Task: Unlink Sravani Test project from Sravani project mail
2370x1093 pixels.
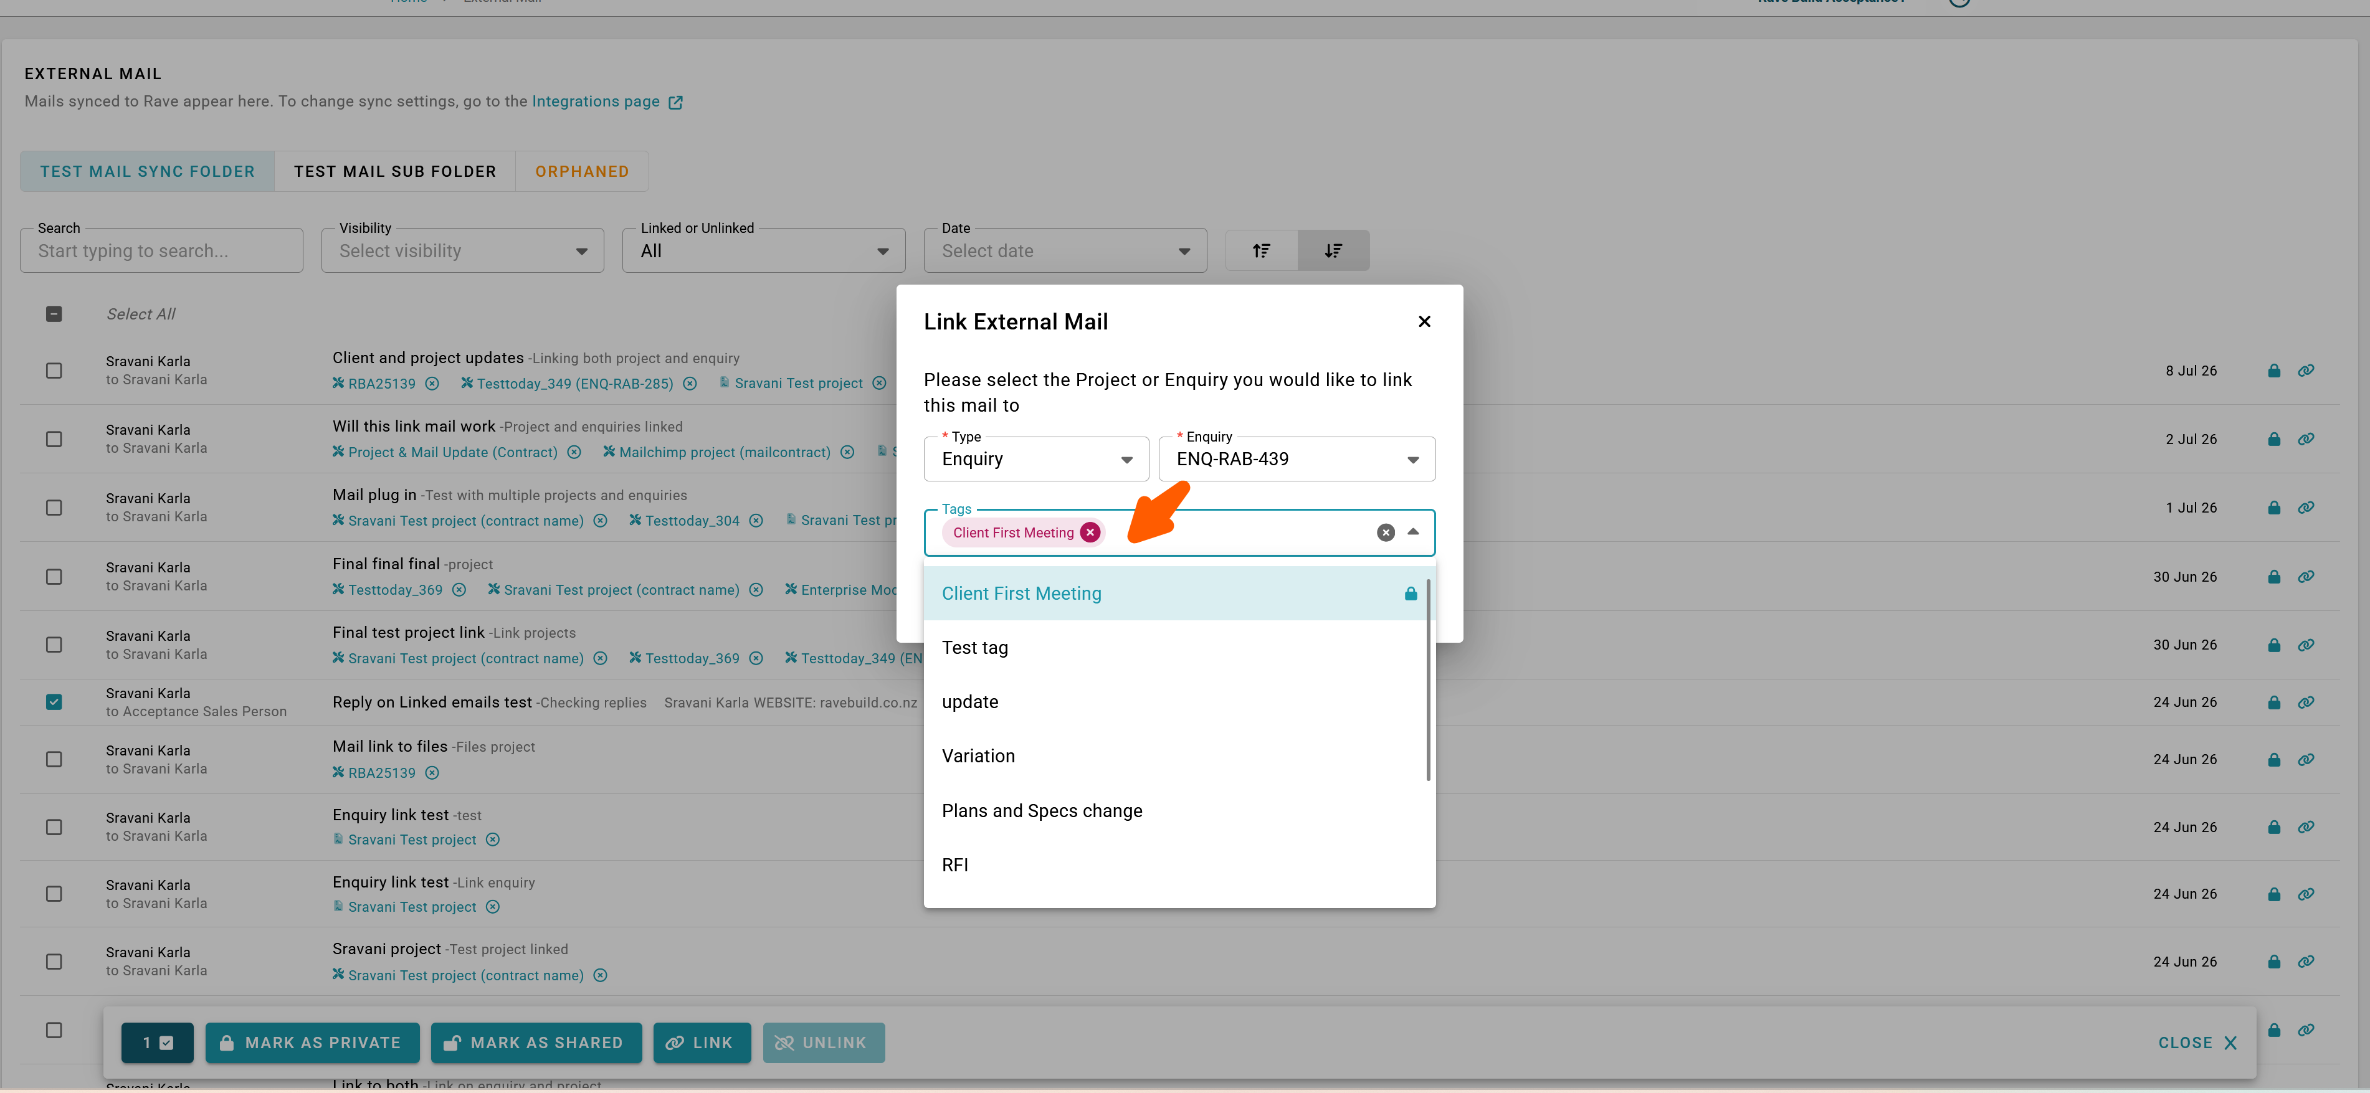Action: (x=600, y=975)
